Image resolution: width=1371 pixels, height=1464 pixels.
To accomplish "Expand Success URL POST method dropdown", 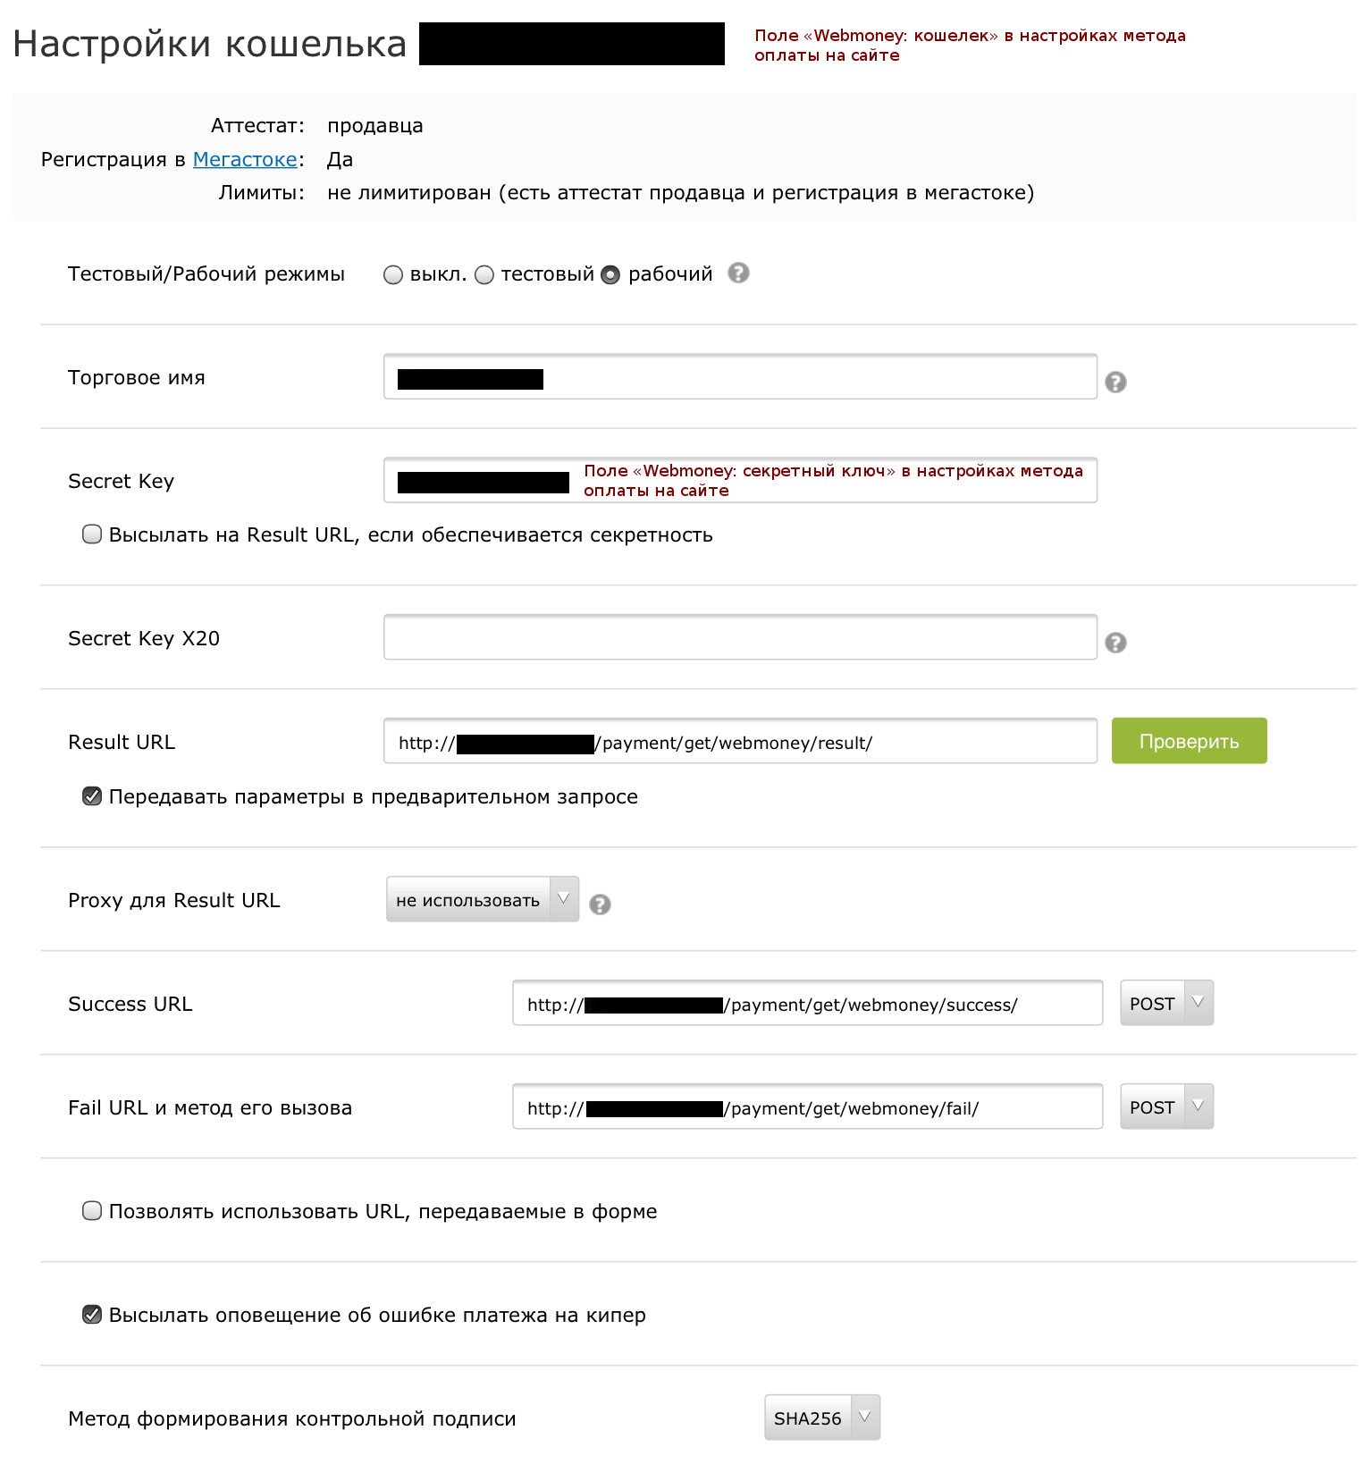I will coord(1166,1003).
